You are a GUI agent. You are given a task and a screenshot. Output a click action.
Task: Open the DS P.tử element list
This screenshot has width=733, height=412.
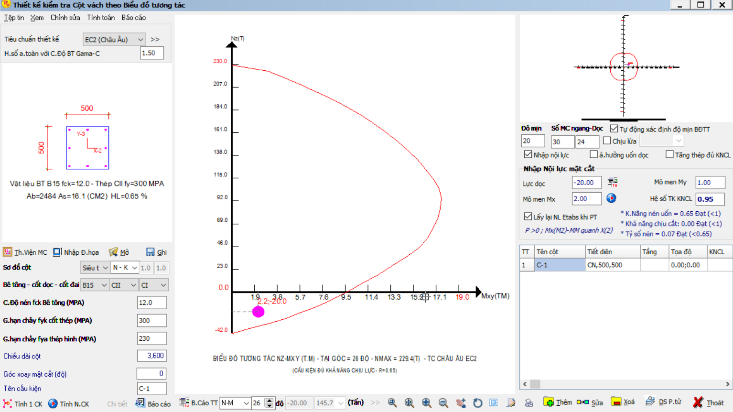point(663,402)
